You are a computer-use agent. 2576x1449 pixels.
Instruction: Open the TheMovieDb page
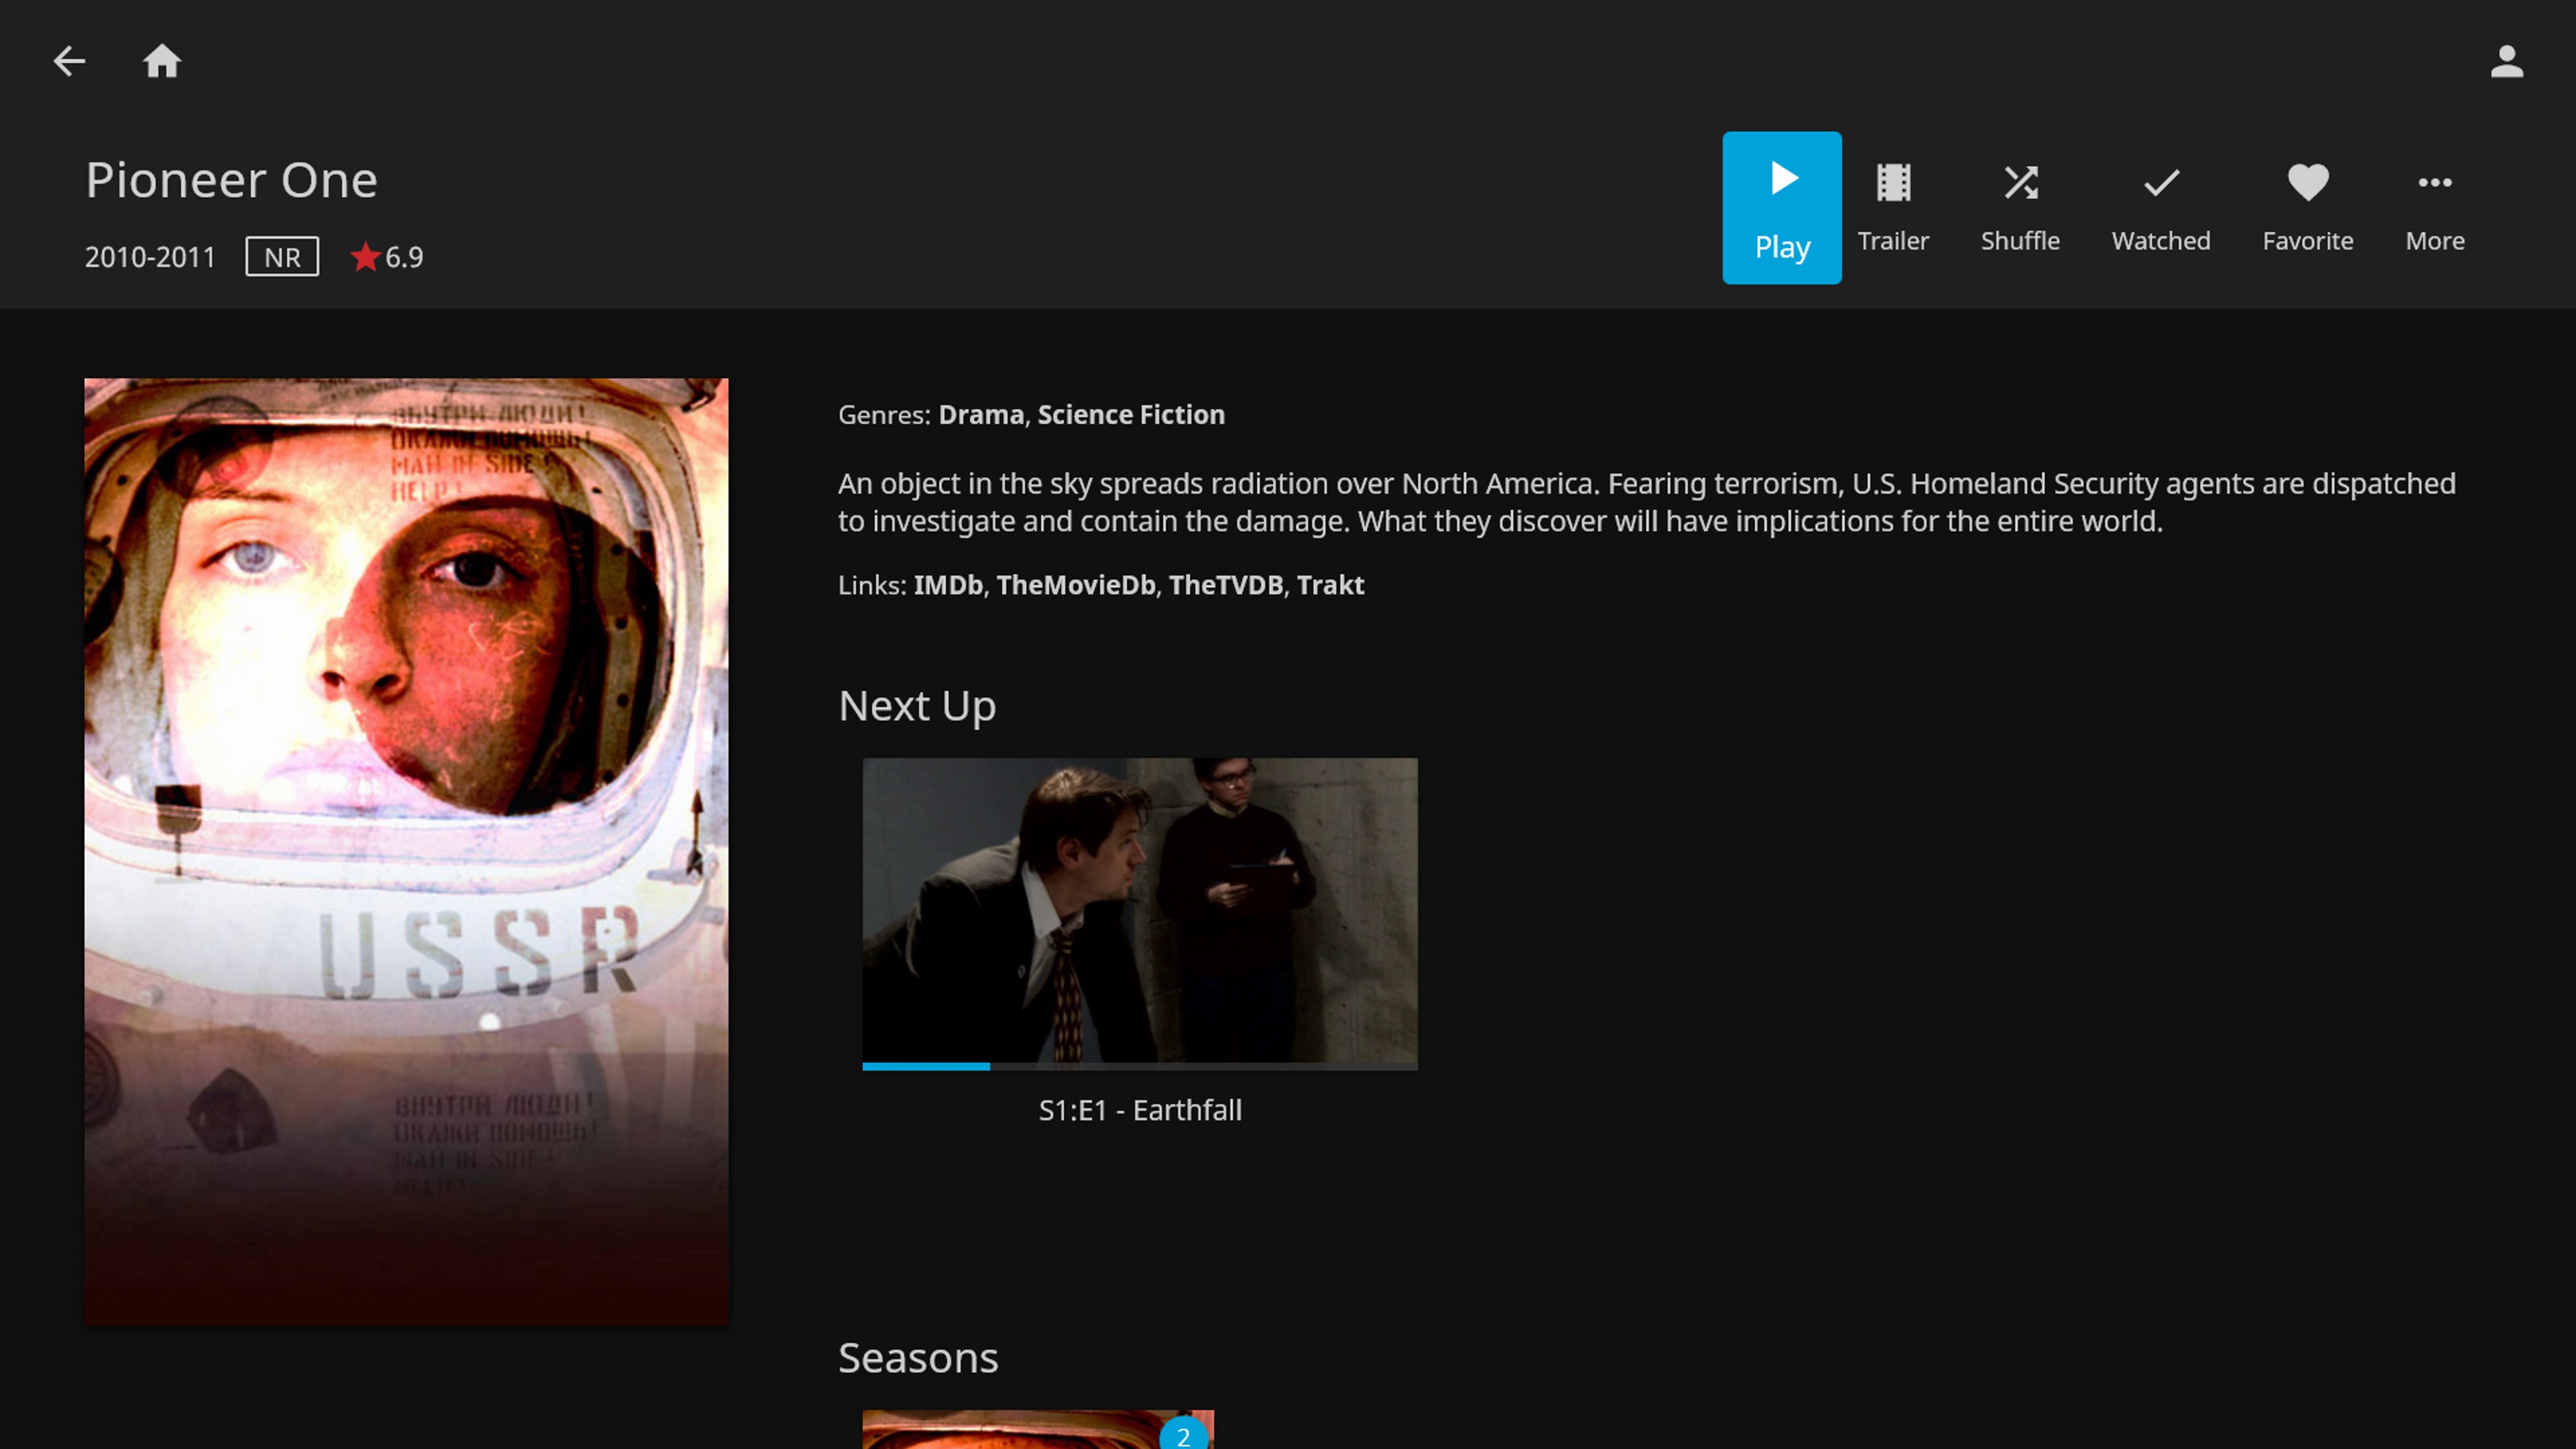pos(1077,585)
